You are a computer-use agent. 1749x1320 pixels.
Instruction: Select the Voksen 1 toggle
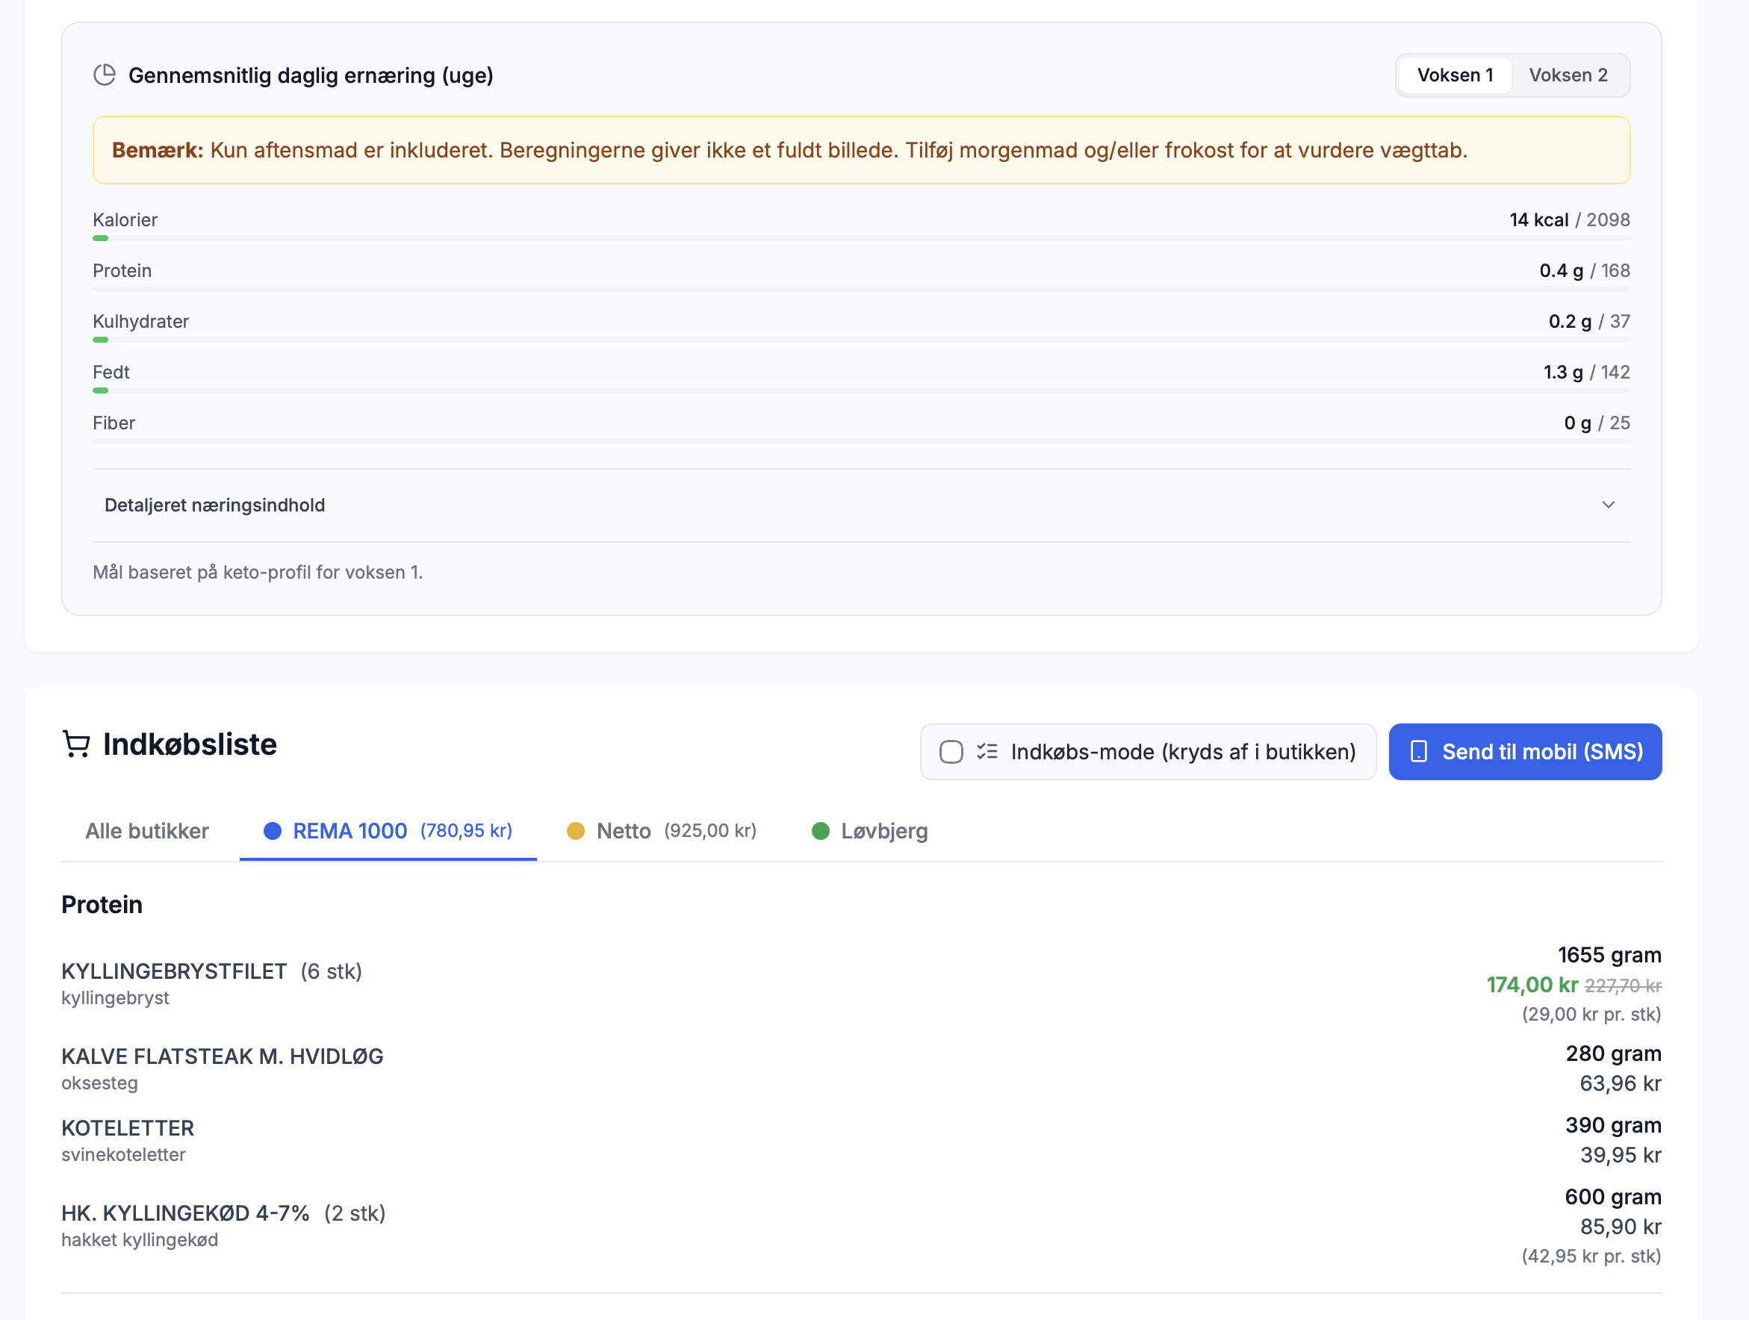point(1454,75)
